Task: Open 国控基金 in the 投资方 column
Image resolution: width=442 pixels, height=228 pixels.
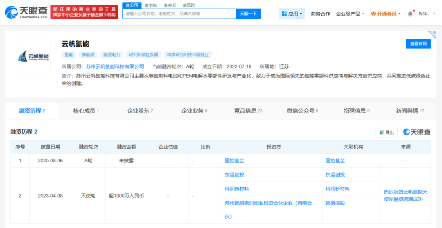Action: pyautogui.click(x=235, y=161)
